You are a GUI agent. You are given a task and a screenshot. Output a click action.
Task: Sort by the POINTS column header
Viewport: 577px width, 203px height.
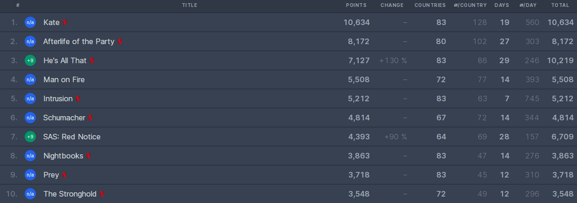pos(356,5)
